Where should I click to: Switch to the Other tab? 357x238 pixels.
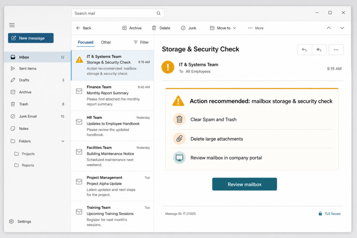pos(106,42)
